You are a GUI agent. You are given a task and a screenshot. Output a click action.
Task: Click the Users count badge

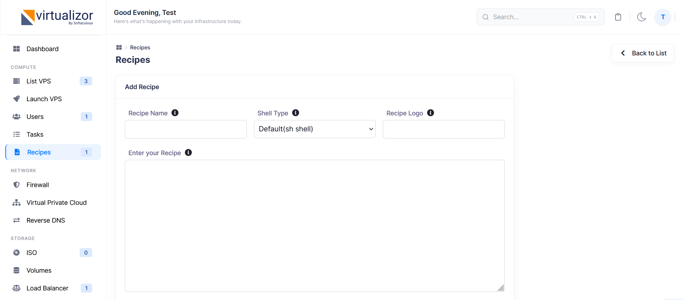click(x=86, y=117)
